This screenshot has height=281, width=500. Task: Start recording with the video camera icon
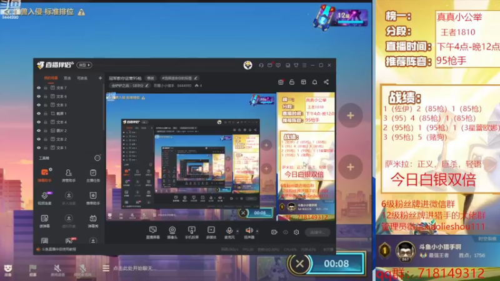coord(274,232)
